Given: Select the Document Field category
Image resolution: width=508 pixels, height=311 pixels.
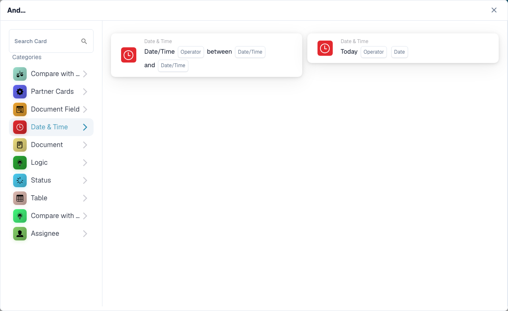Looking at the screenshot, I should pyautogui.click(x=51, y=109).
